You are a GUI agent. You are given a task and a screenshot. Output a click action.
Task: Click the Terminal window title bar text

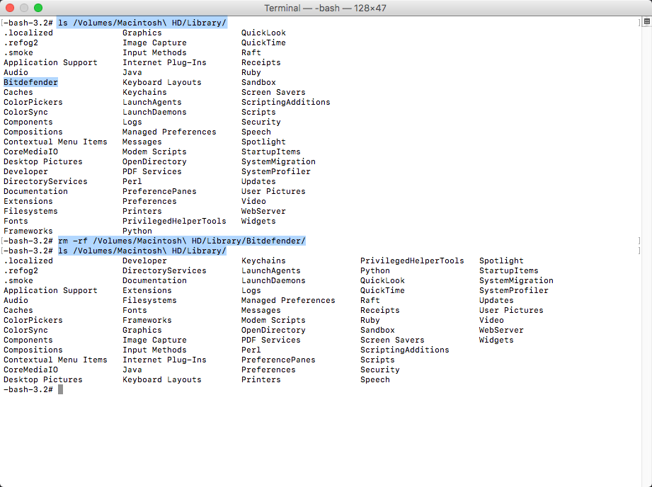(x=326, y=8)
